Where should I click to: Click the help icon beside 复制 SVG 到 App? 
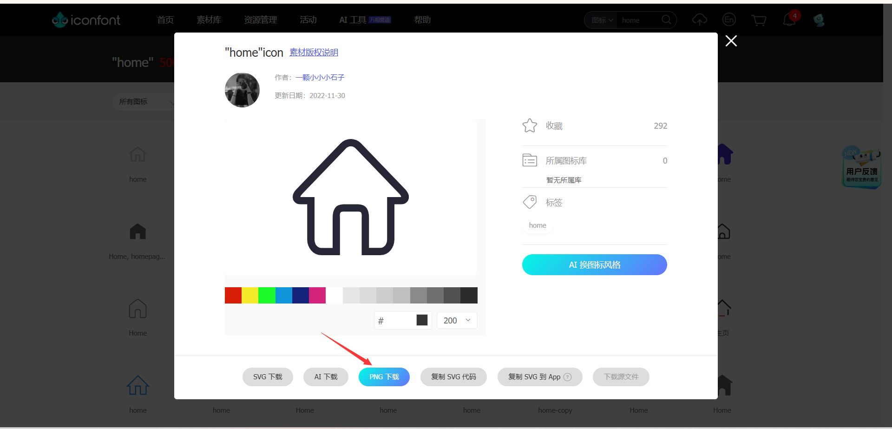coord(567,377)
